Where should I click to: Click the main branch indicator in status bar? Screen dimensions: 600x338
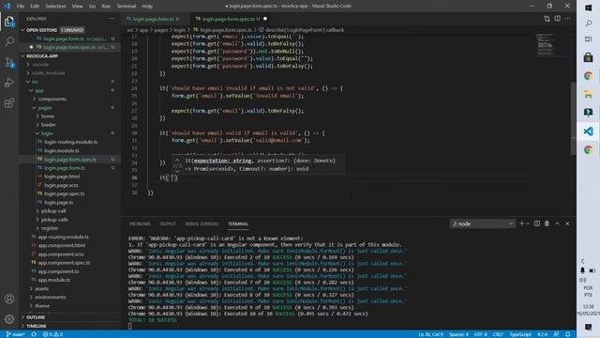click(x=16, y=334)
